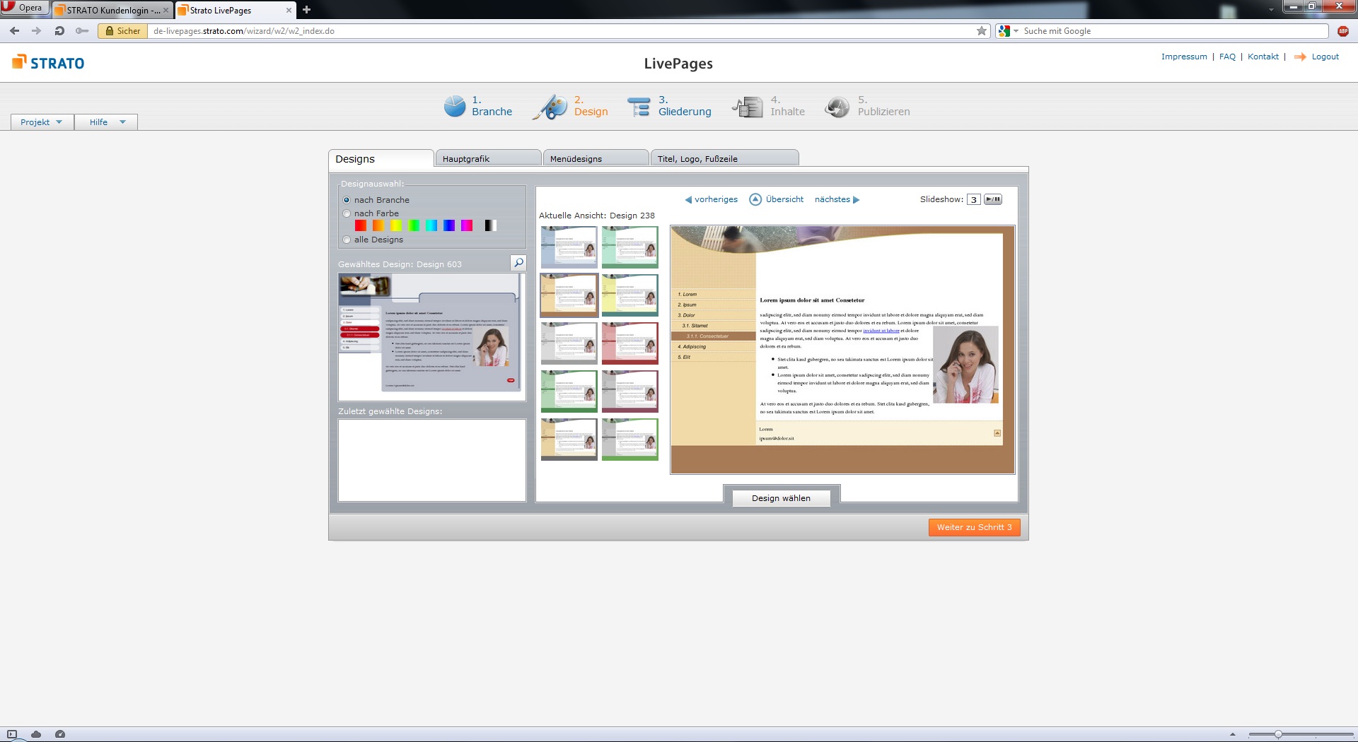This screenshot has width=1358, height=742.
Task: Bookmark page with the star icon
Action: 982,31
